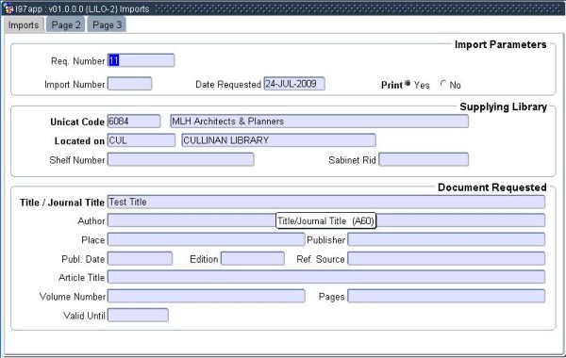Click the Import Number field

pyautogui.click(x=129, y=84)
